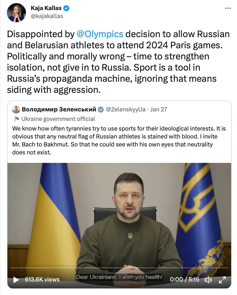The image size is (237, 295).
Task: Play the Zelenskyy video
Action: pyautogui.click(x=16, y=280)
